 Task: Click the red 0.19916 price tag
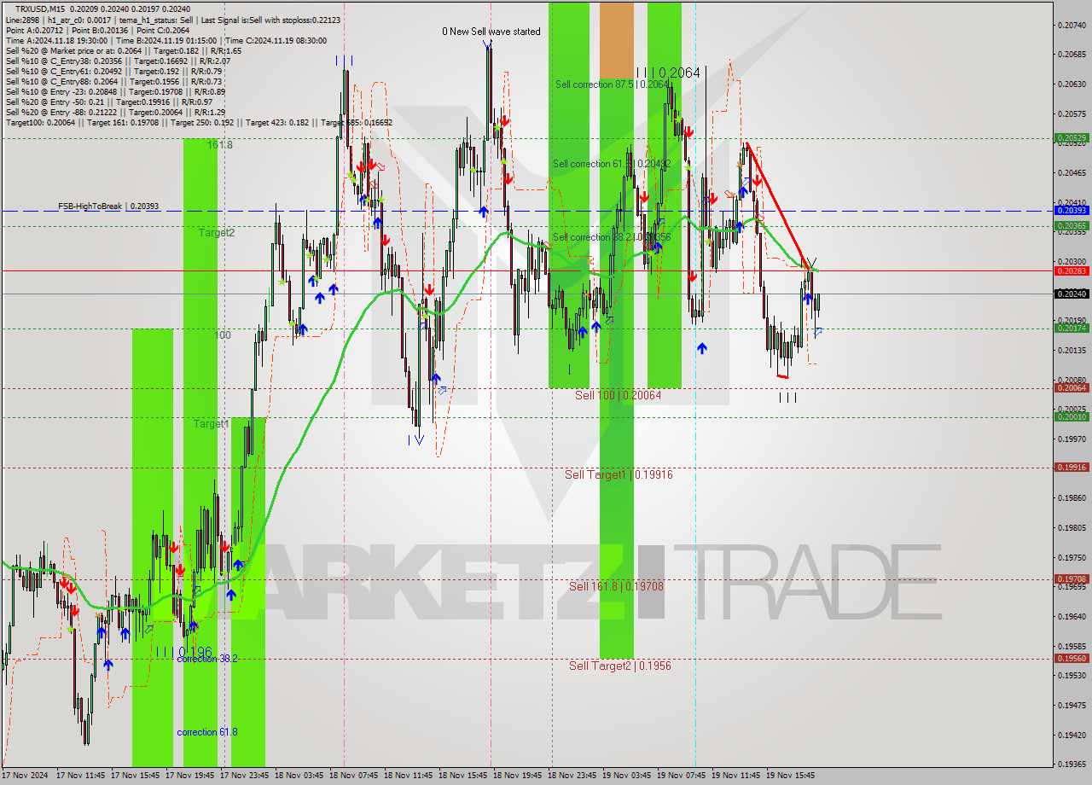point(1072,467)
